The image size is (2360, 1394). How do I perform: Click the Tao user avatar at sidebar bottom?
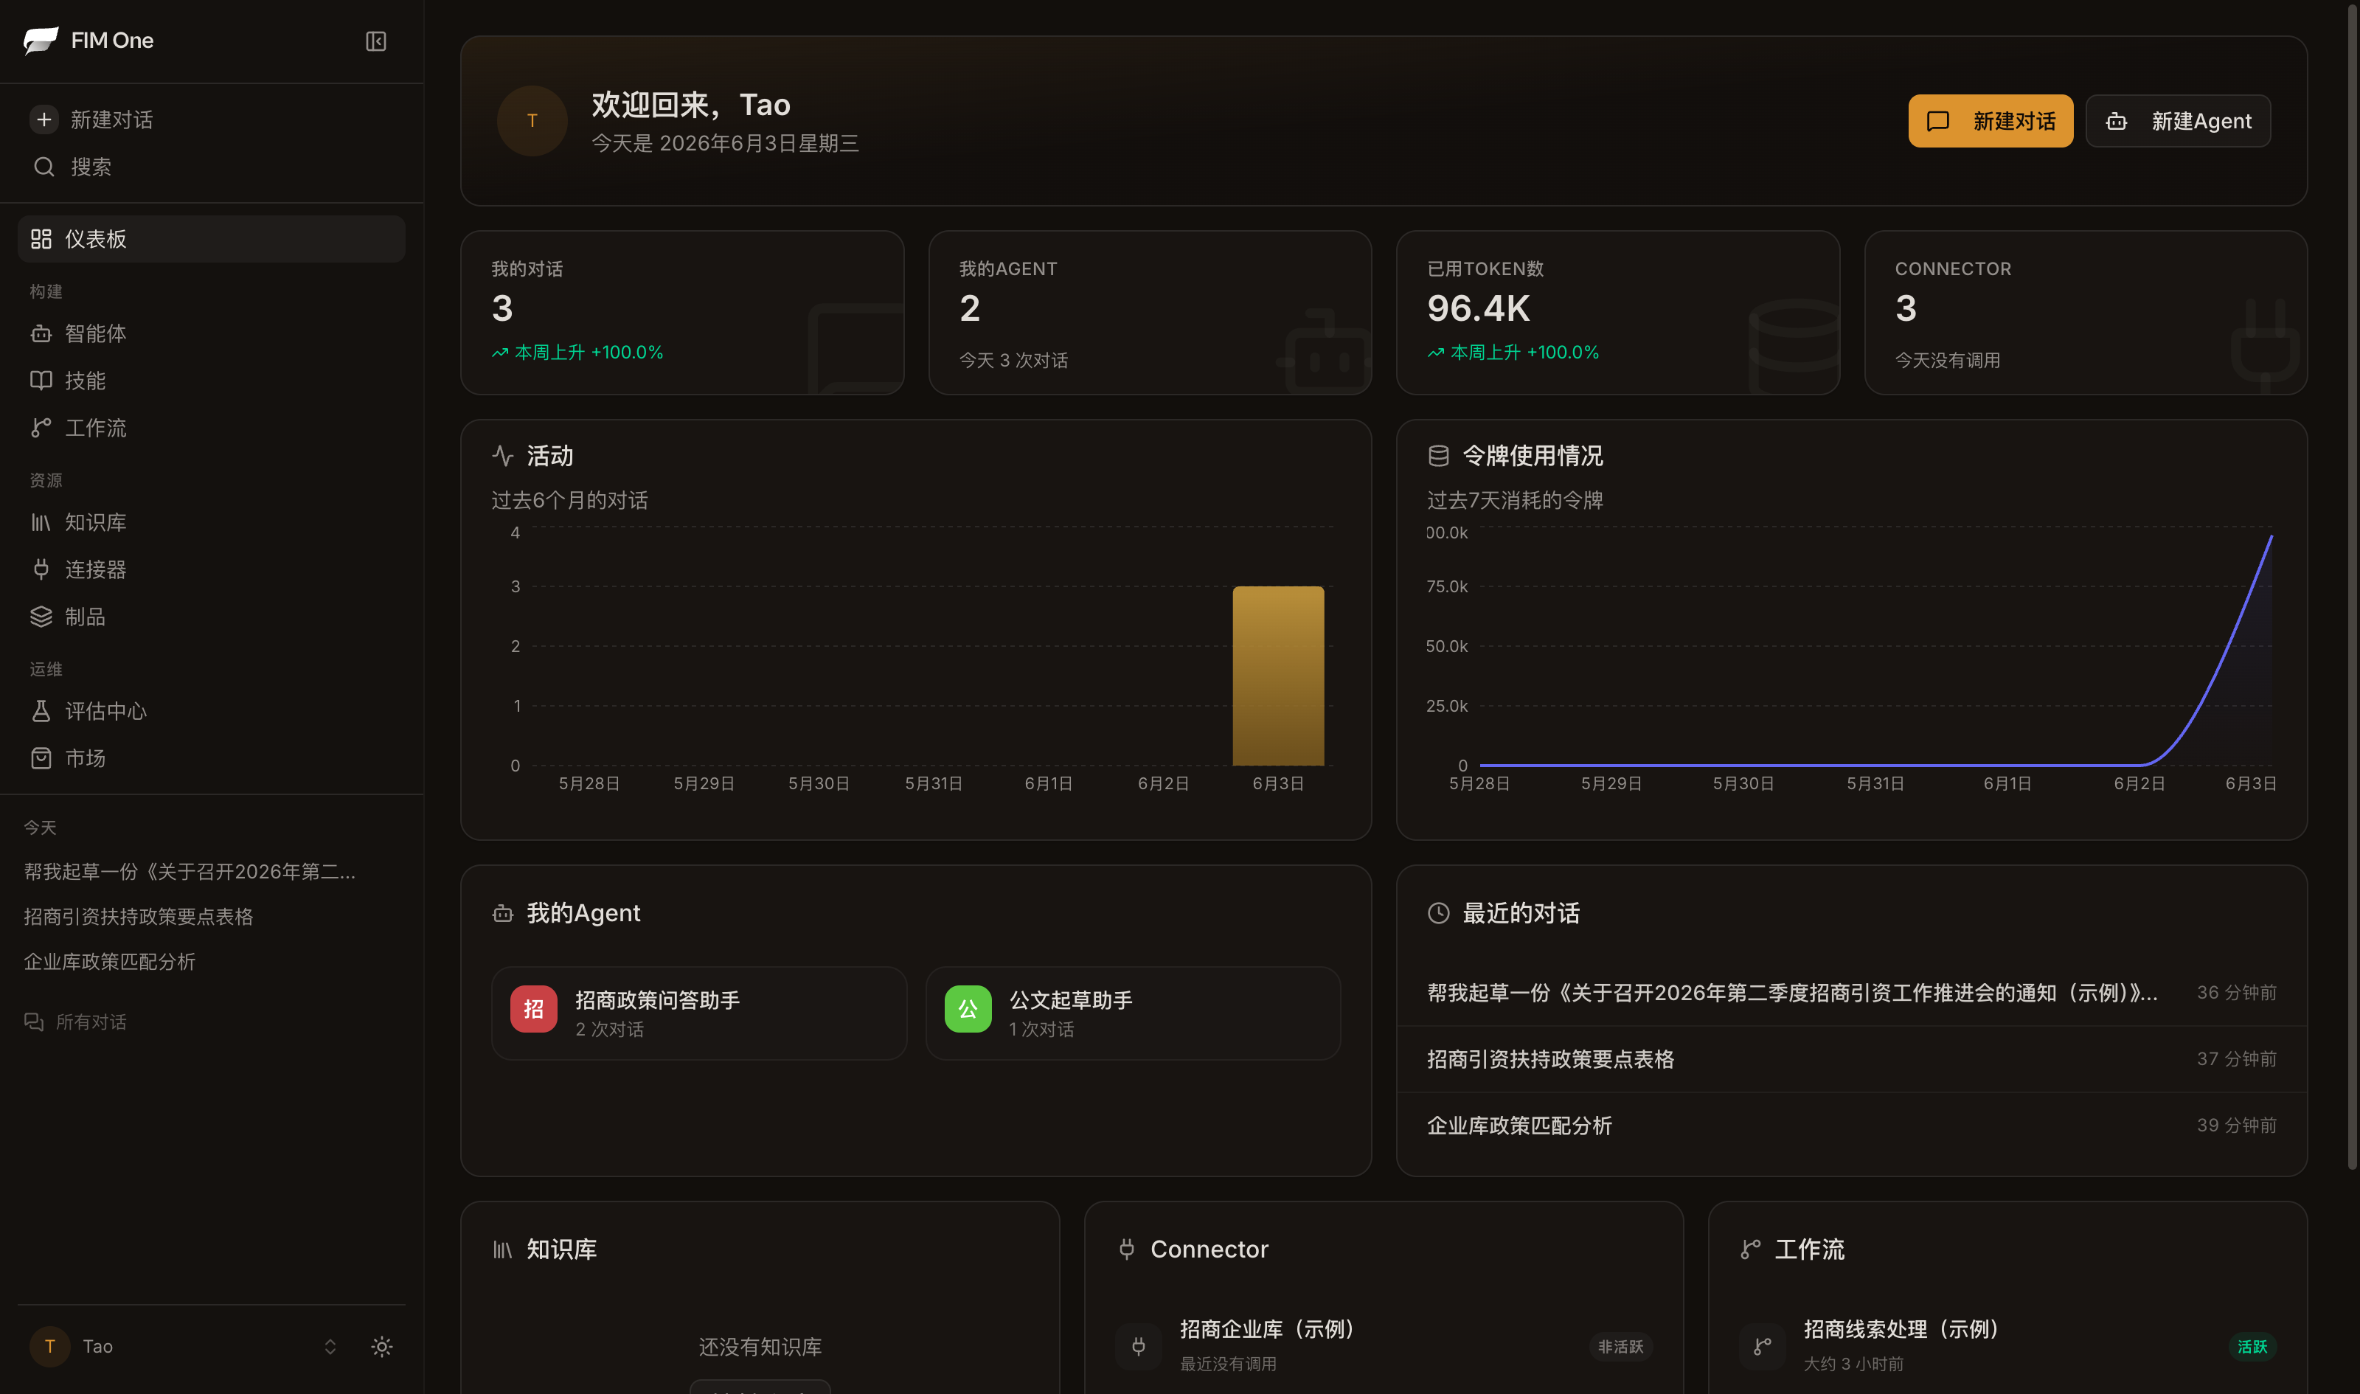click(49, 1346)
